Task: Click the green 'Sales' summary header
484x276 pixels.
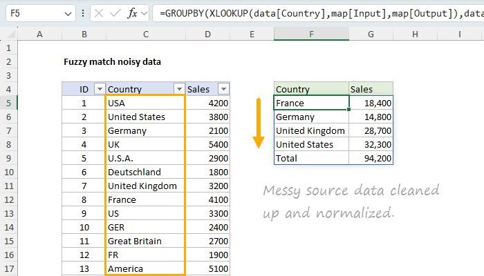Action: pyautogui.click(x=371, y=89)
